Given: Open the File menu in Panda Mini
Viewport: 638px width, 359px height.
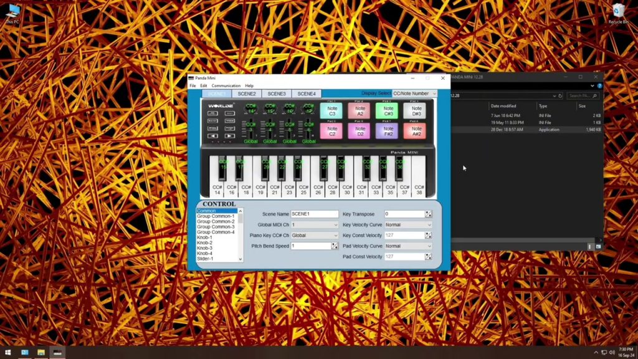Looking at the screenshot, I should coord(193,86).
